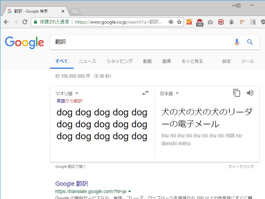The width and height of the screenshot is (265, 199).
Task: Open the 設定 menu
Action: click(227, 61)
